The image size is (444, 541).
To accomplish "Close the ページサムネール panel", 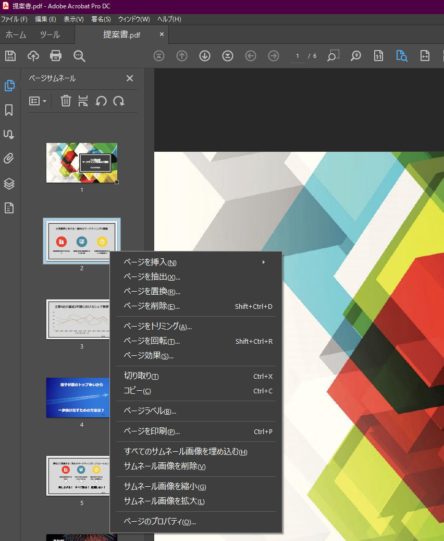I will (130, 78).
